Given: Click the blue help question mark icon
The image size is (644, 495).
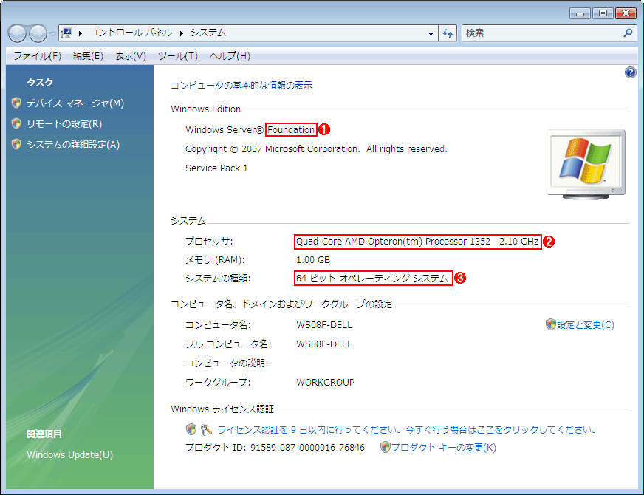Looking at the screenshot, I should pyautogui.click(x=631, y=72).
